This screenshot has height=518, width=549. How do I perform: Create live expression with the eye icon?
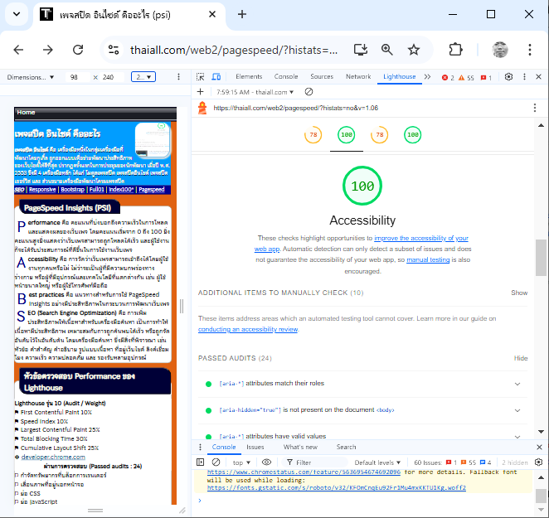coord(266,462)
